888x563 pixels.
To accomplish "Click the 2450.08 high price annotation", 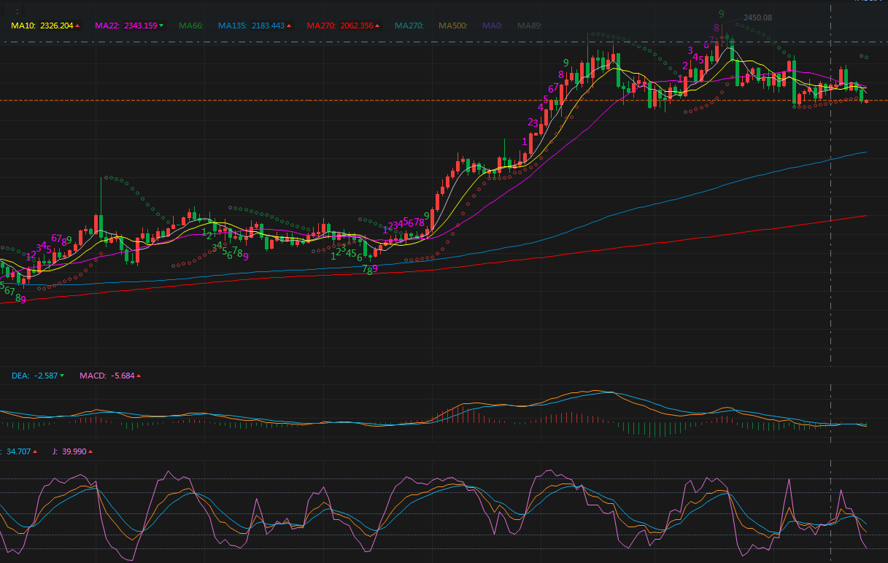I will click(x=757, y=18).
